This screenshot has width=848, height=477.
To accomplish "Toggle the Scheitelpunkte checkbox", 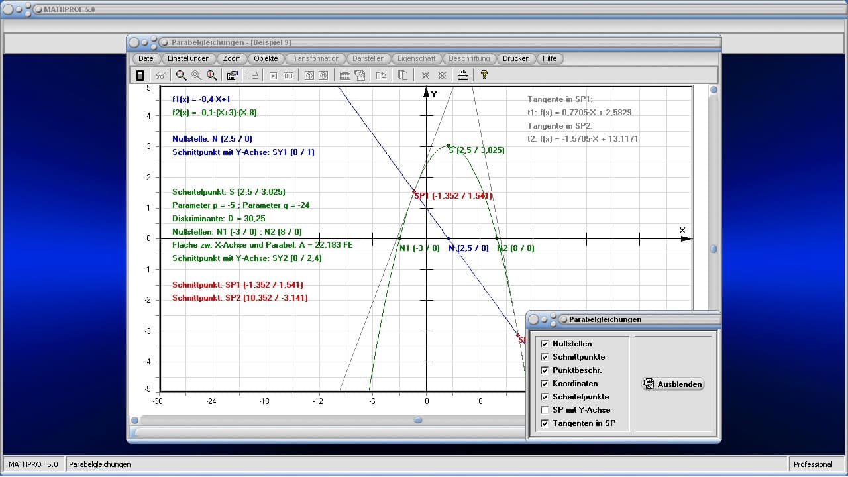I will coord(545,397).
